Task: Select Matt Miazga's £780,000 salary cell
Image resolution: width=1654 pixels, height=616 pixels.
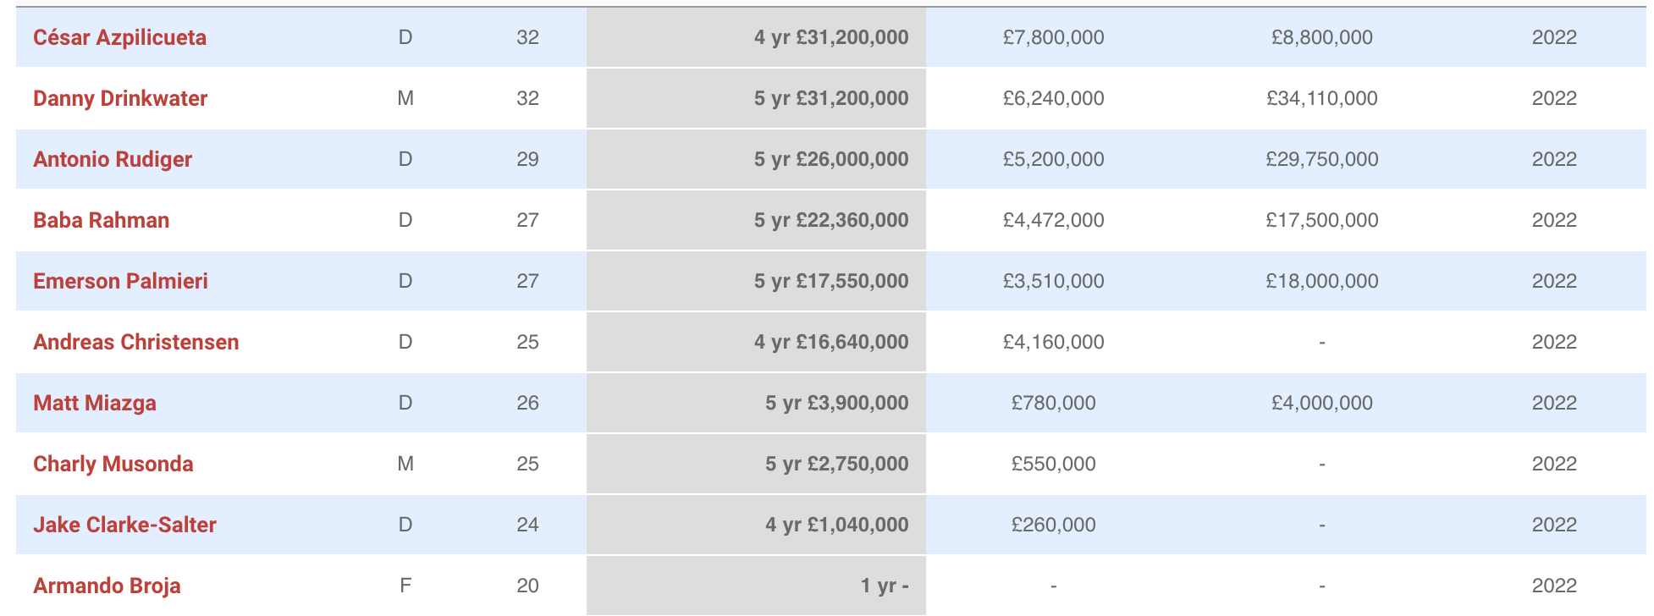Action: point(1053,403)
